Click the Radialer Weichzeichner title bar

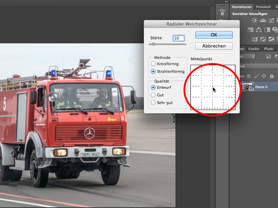pos(192,24)
